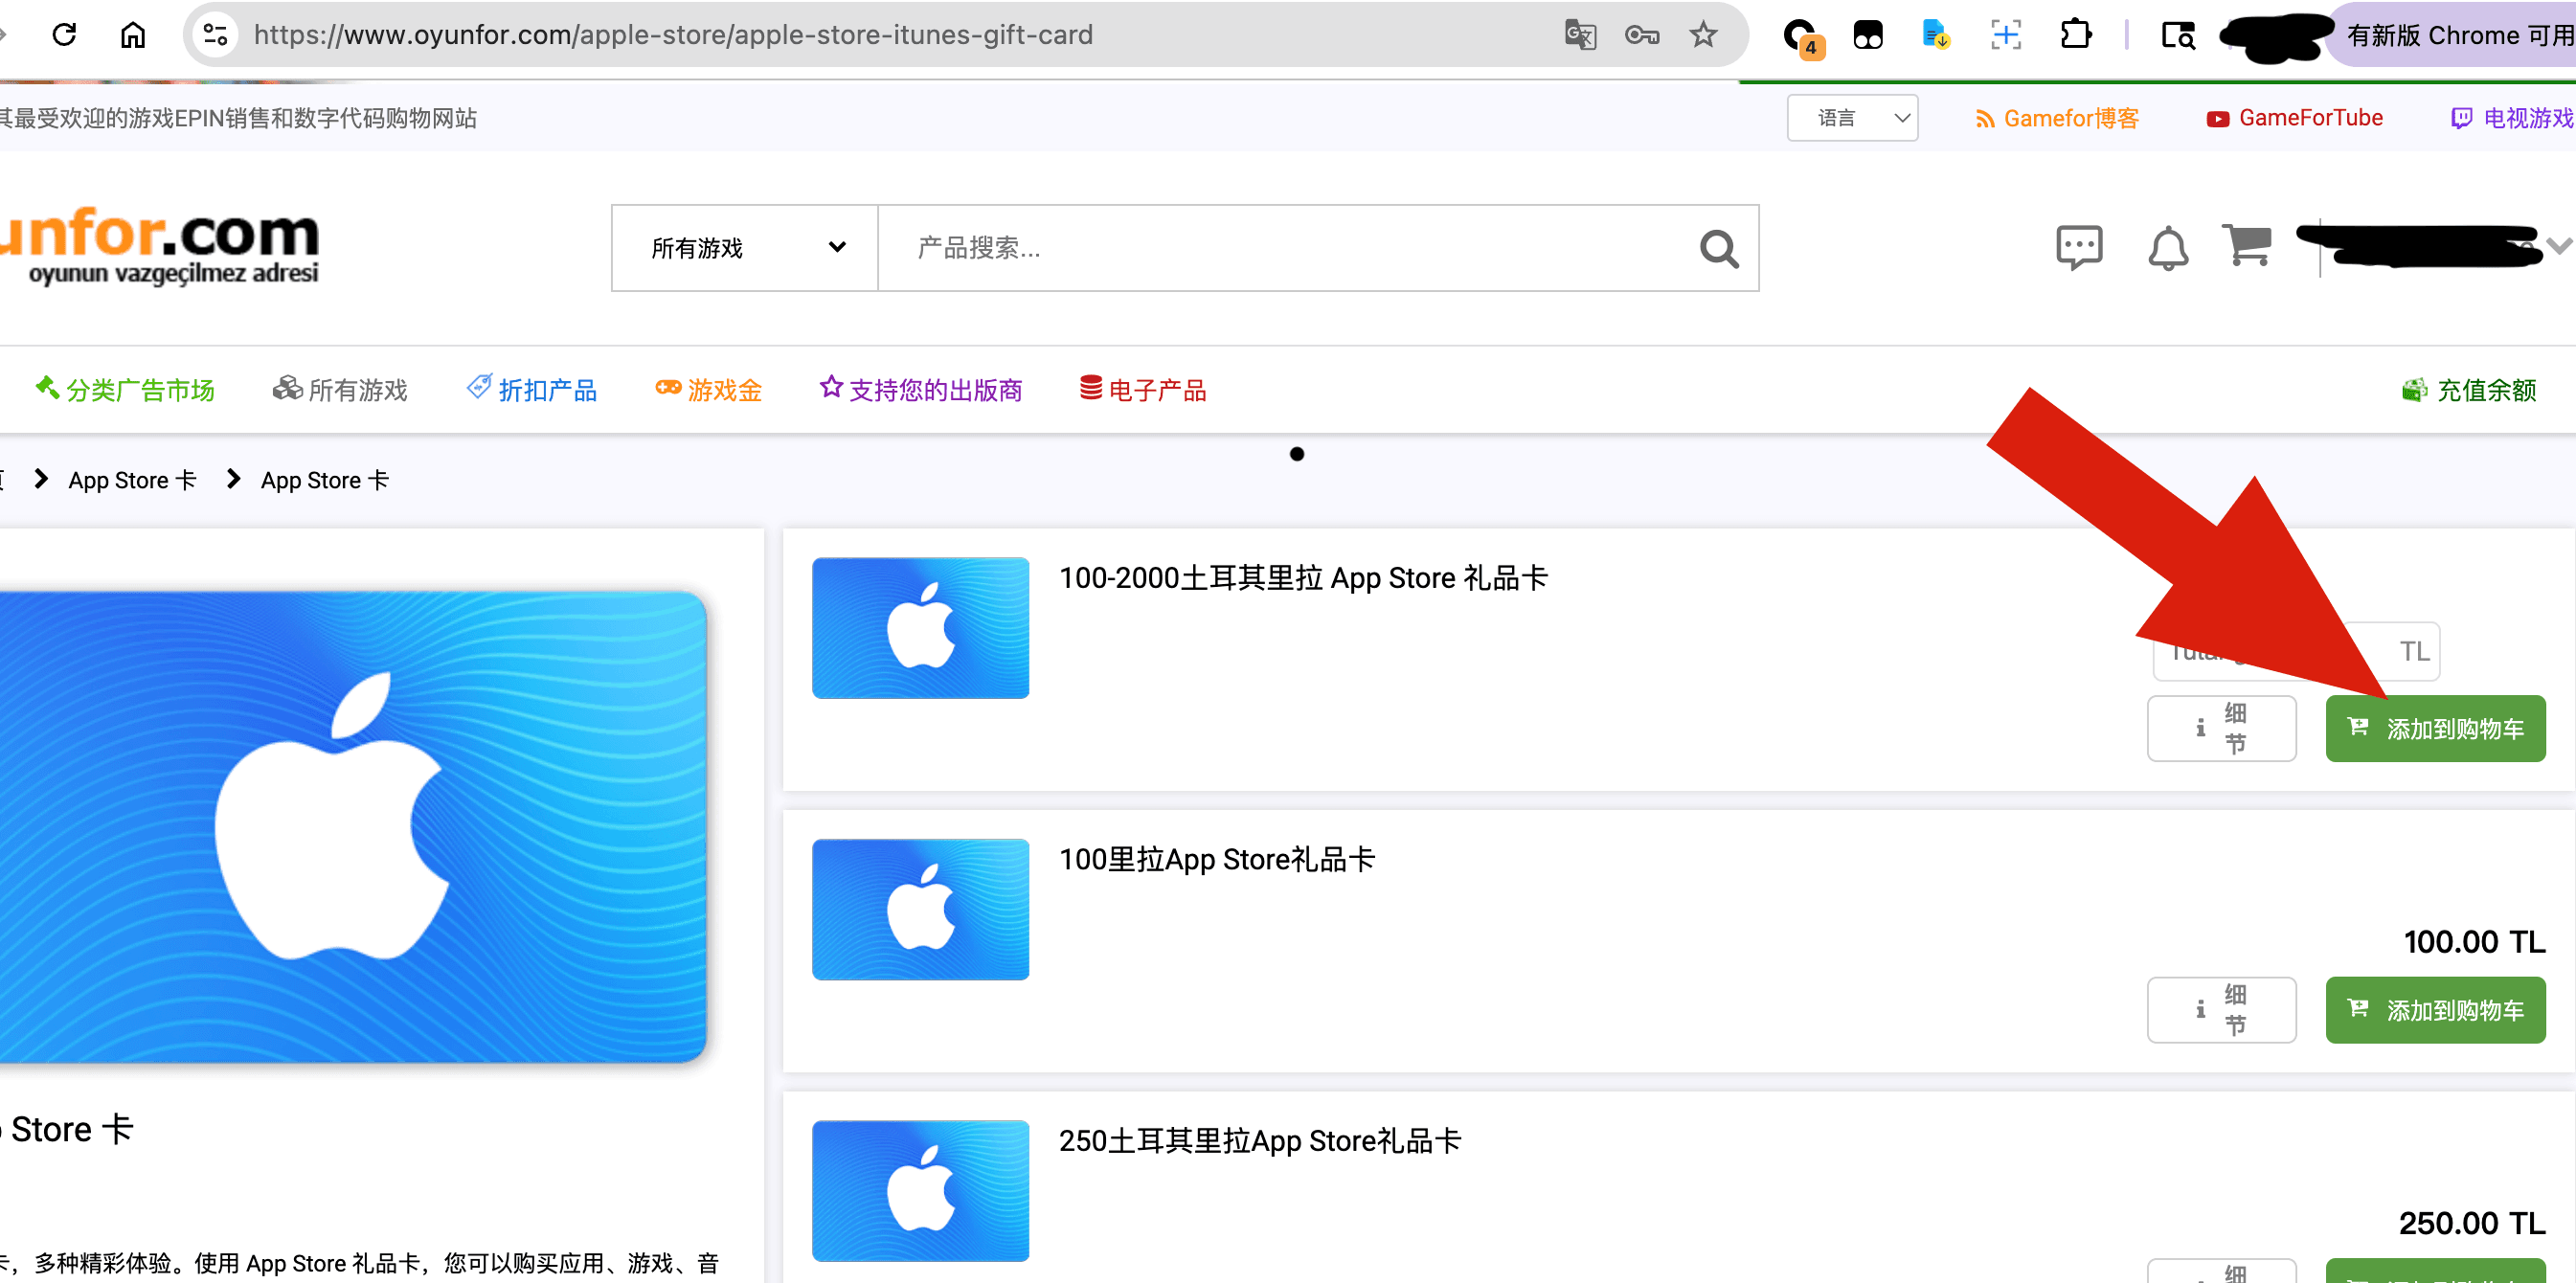Viewport: 2576px width, 1283px height.
Task: Open the chat messages icon in header
Action: [x=2079, y=247]
